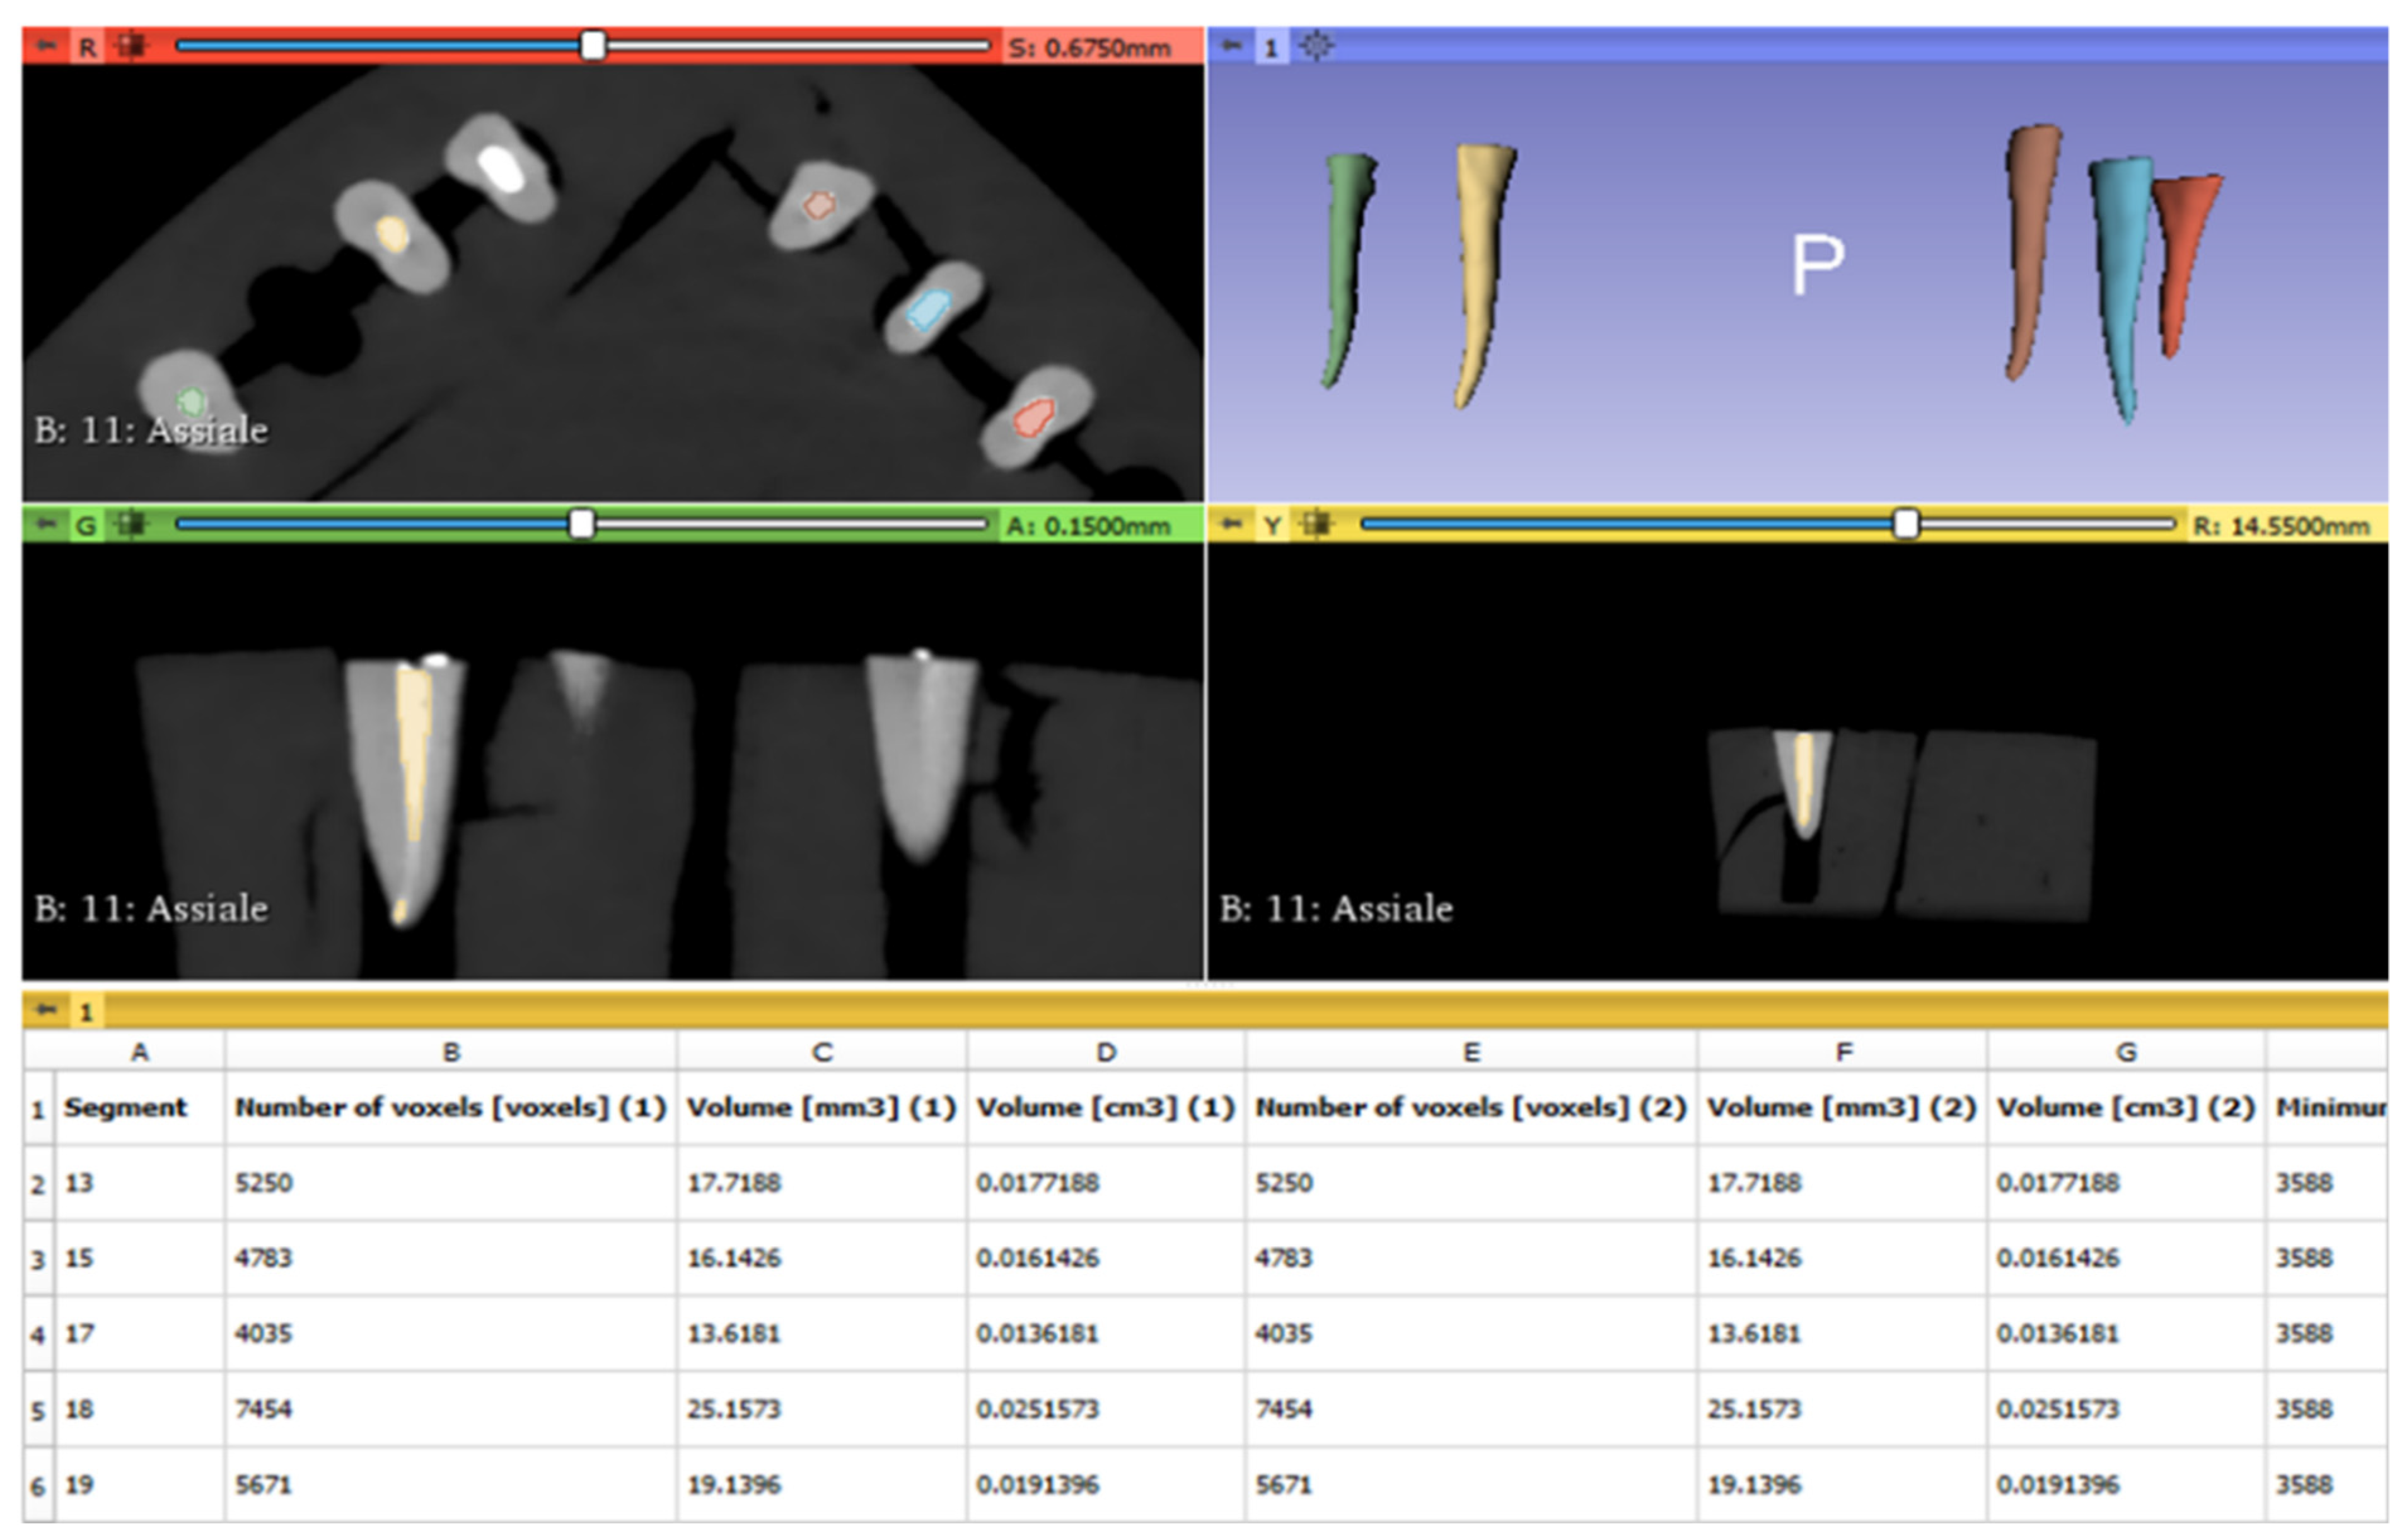Click the fit-to-window icon in the green slice view

point(130,524)
